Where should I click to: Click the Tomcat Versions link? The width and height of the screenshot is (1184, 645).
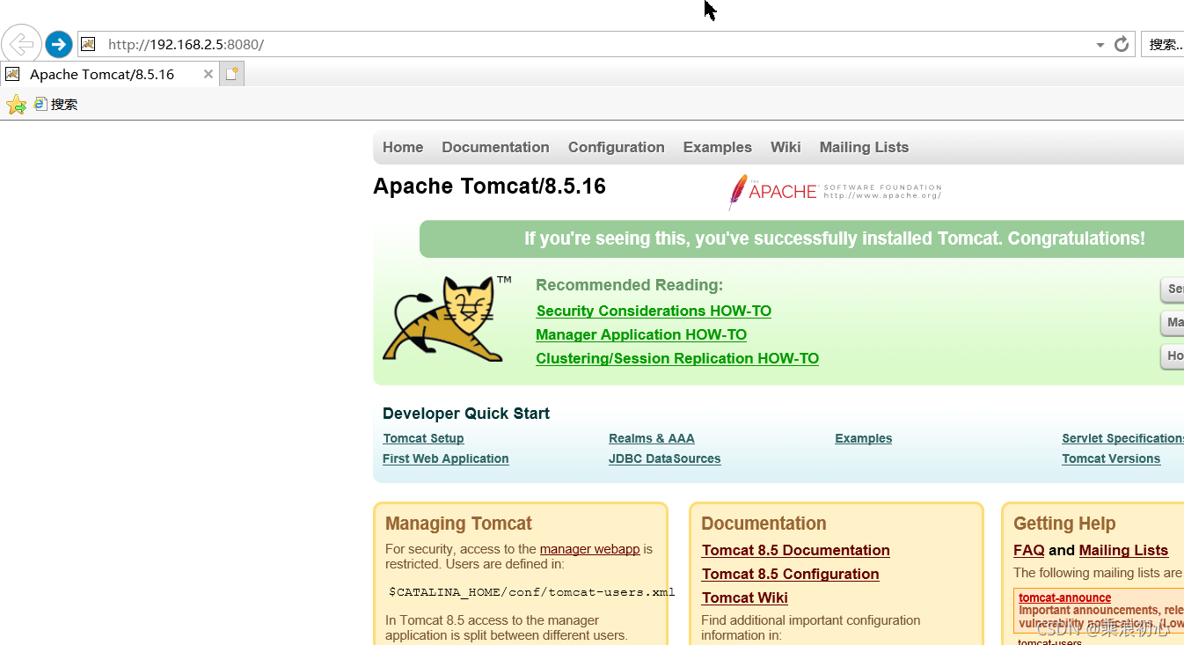[1111, 458]
